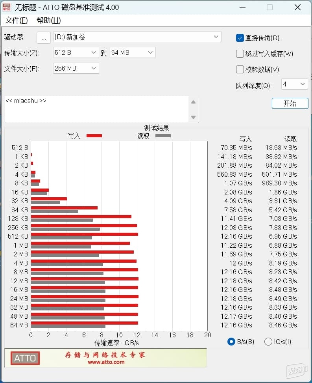Click the description scroll up arrow
Viewport: 312px width, 383px height.
pos(194,102)
